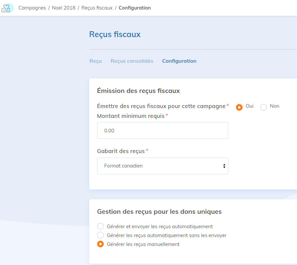Click the 'Gabarit des reçus' label

(121, 151)
